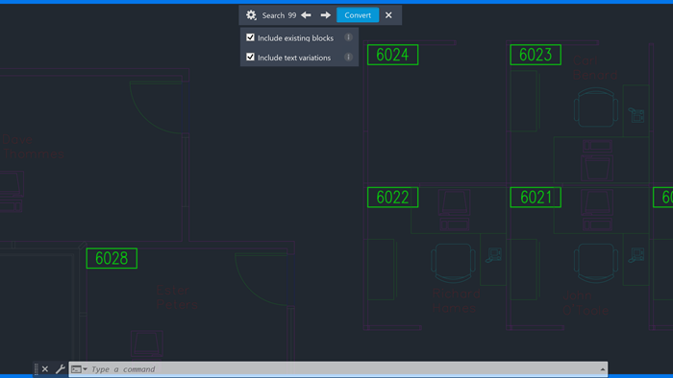Click the Type a command field
This screenshot has height=378, width=673.
(343, 369)
